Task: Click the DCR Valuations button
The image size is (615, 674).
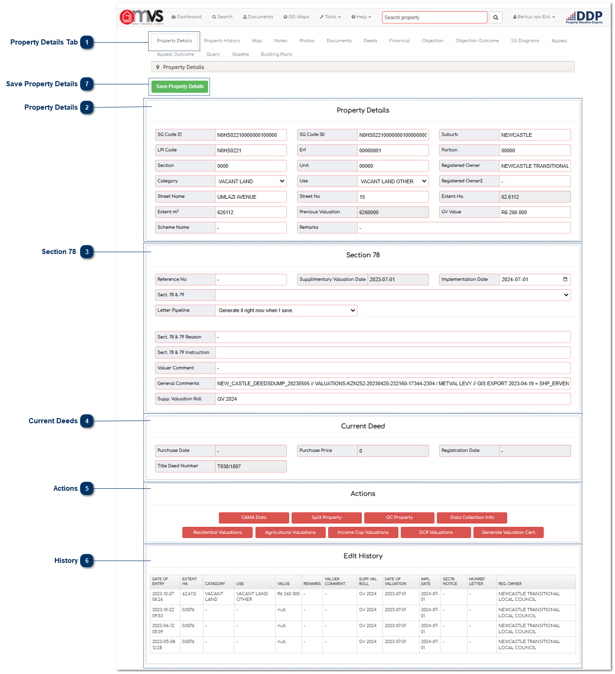Action: click(x=435, y=532)
